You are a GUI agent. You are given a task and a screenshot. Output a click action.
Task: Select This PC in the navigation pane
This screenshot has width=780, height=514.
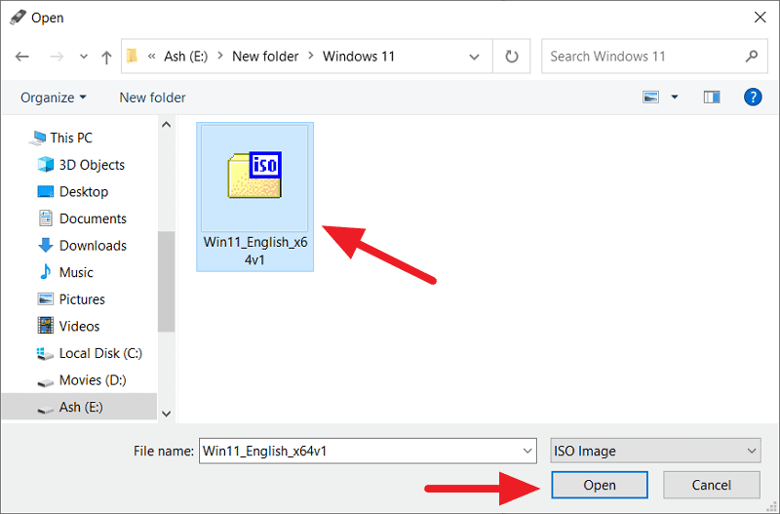70,138
